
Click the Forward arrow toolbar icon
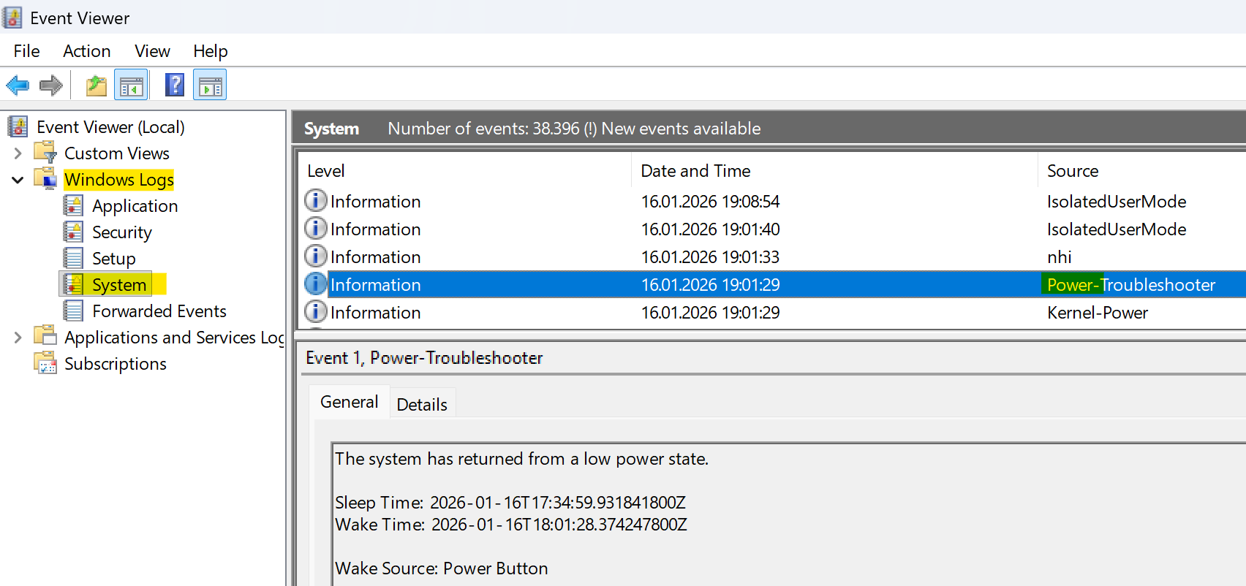click(51, 85)
